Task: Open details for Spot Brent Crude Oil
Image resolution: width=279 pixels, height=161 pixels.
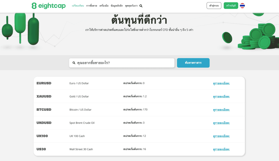Action: [221, 123]
